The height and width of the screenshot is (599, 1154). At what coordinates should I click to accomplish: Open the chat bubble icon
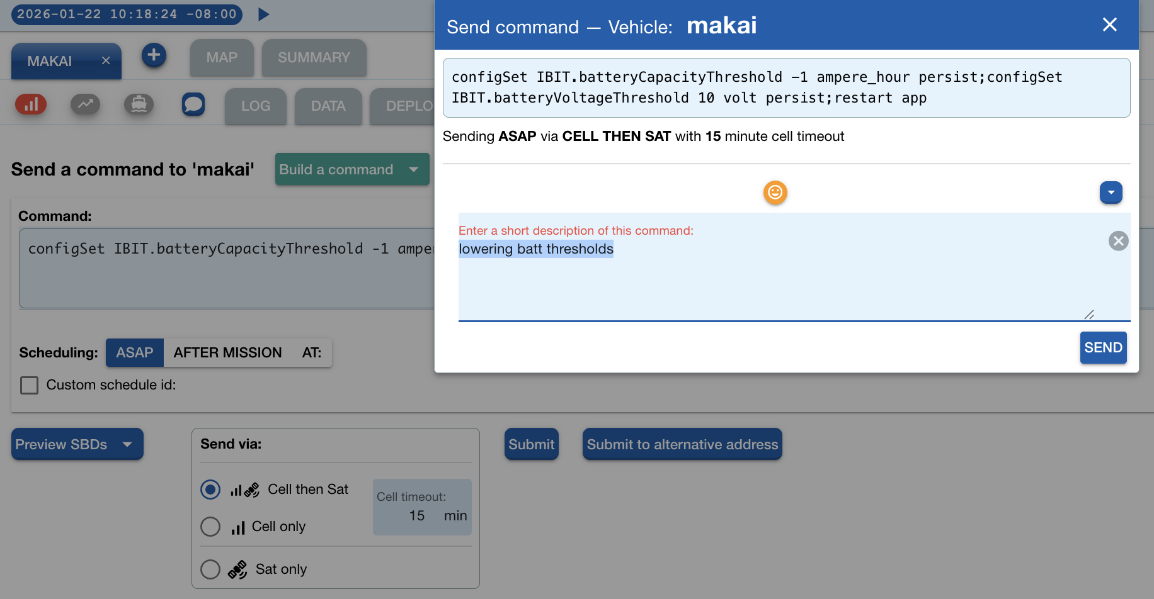pos(193,104)
